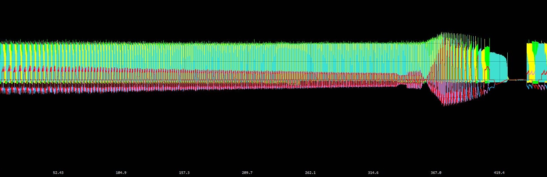This screenshot has height=177, width=547.
Task: Click the 419.4 time axis label
Action: [499, 173]
